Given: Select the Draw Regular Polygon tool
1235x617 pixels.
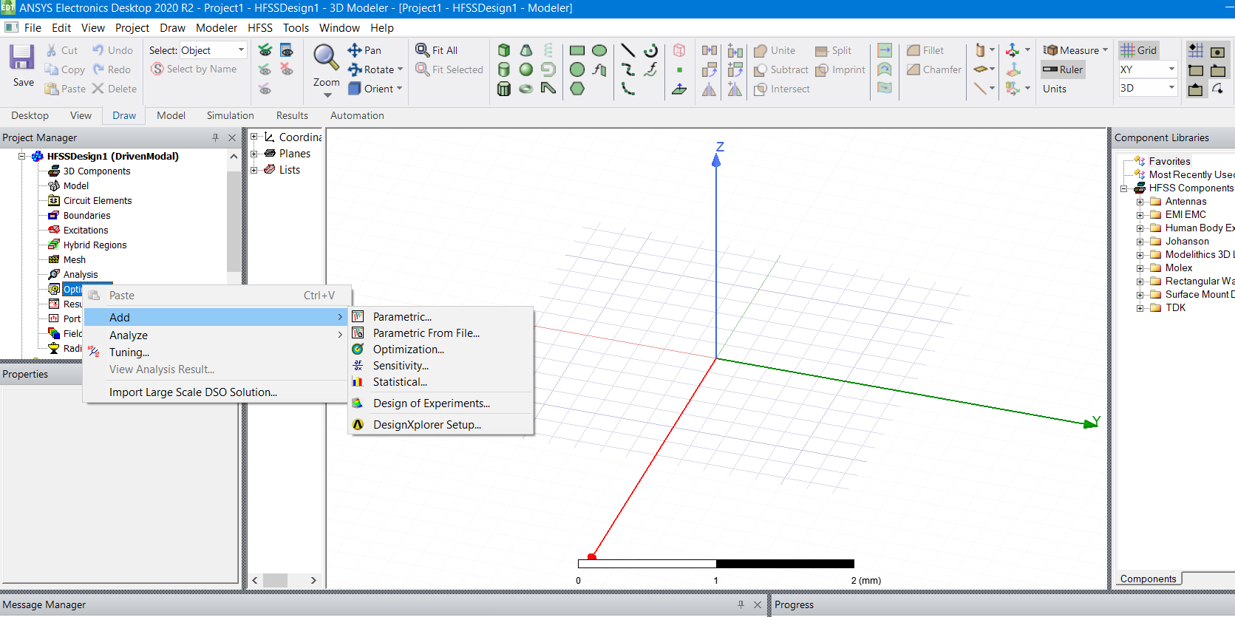Looking at the screenshot, I should [577, 89].
